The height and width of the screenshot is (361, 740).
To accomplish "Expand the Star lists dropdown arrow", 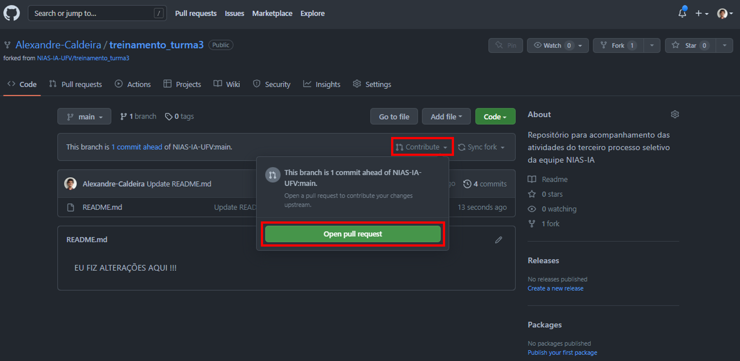I will pyautogui.click(x=724, y=45).
